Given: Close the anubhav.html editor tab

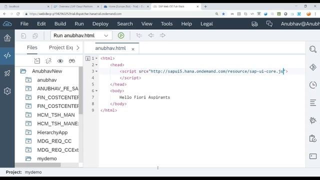Looking at the screenshot, I should (133, 49).
